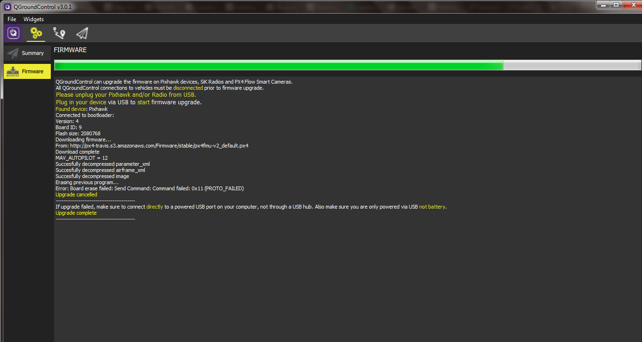Image resolution: width=642 pixels, height=342 pixels.
Task: Click the 'Version: 4' line
Action: (67, 121)
